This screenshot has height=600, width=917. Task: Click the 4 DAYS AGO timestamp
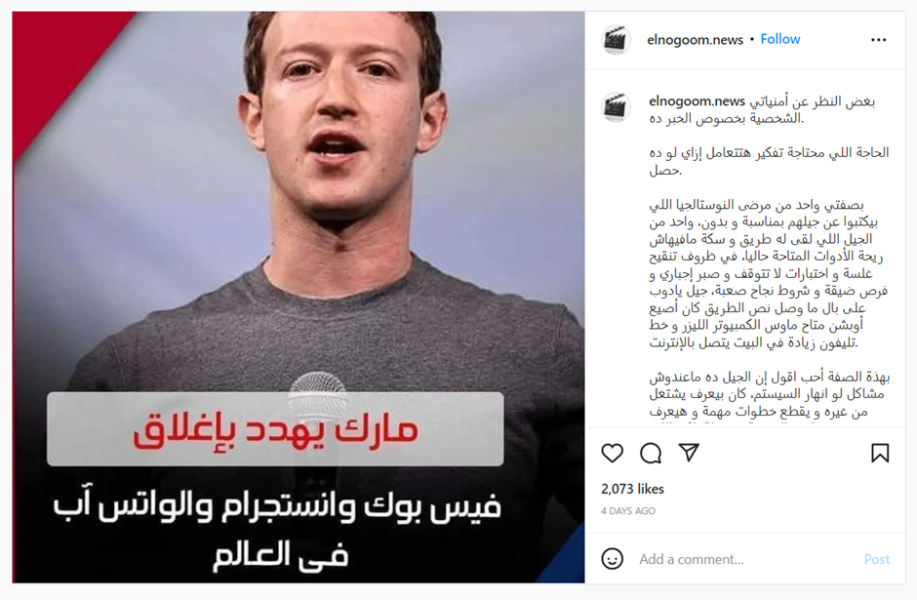(x=628, y=511)
